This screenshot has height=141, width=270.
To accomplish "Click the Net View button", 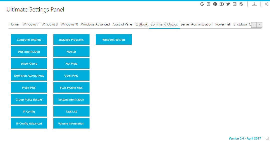I will click(71, 63).
